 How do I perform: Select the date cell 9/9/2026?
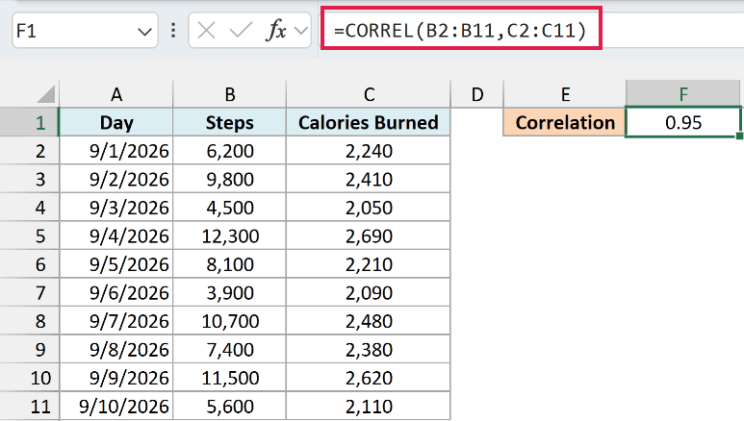(116, 378)
